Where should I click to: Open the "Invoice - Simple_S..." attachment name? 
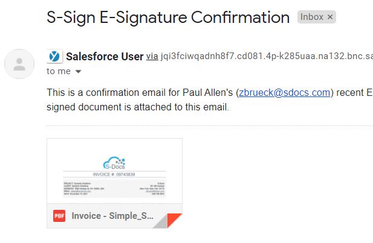click(x=112, y=216)
